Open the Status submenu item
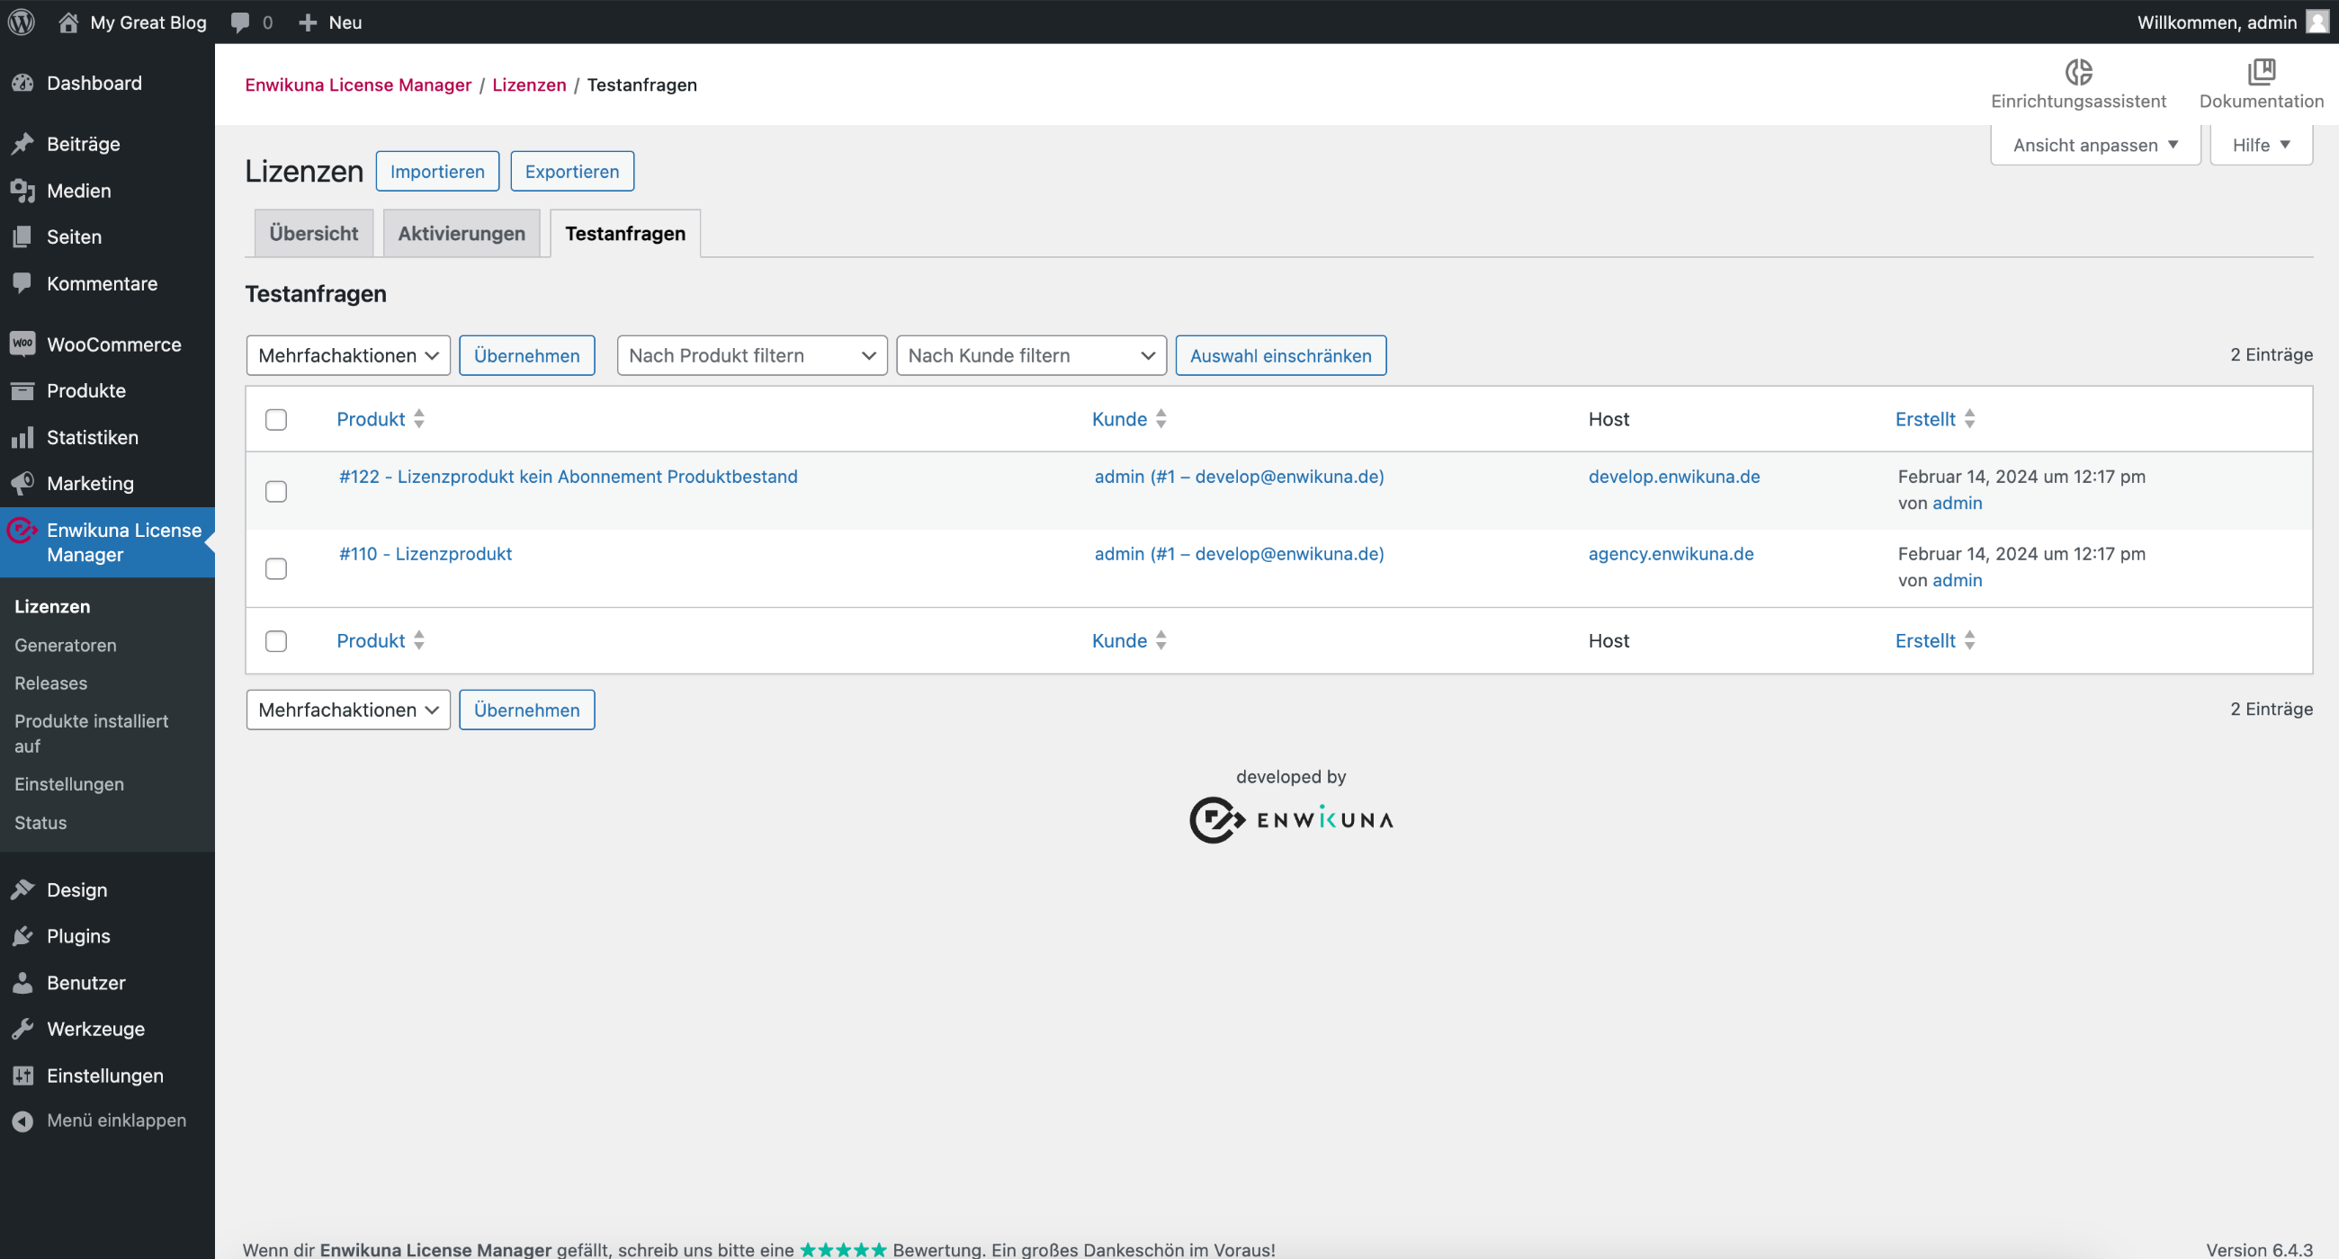This screenshot has height=1259, width=2339. coord(40,822)
